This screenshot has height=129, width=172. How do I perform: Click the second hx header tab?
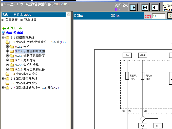[115, 16]
